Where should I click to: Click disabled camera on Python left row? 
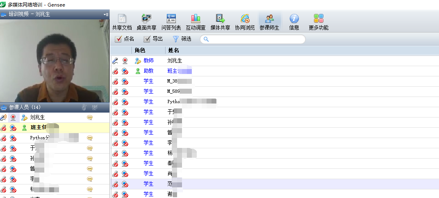click(x=13, y=138)
